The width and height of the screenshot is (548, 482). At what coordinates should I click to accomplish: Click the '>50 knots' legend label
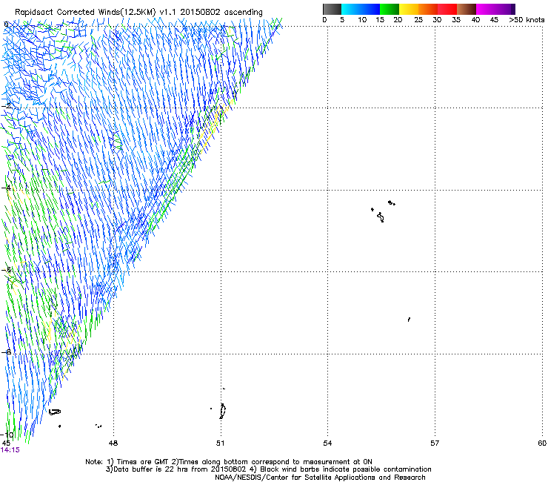pos(527,20)
